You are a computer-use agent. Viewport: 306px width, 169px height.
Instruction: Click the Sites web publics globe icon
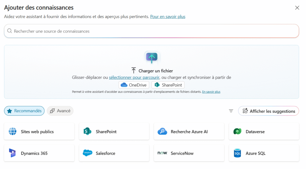[x=13, y=131]
